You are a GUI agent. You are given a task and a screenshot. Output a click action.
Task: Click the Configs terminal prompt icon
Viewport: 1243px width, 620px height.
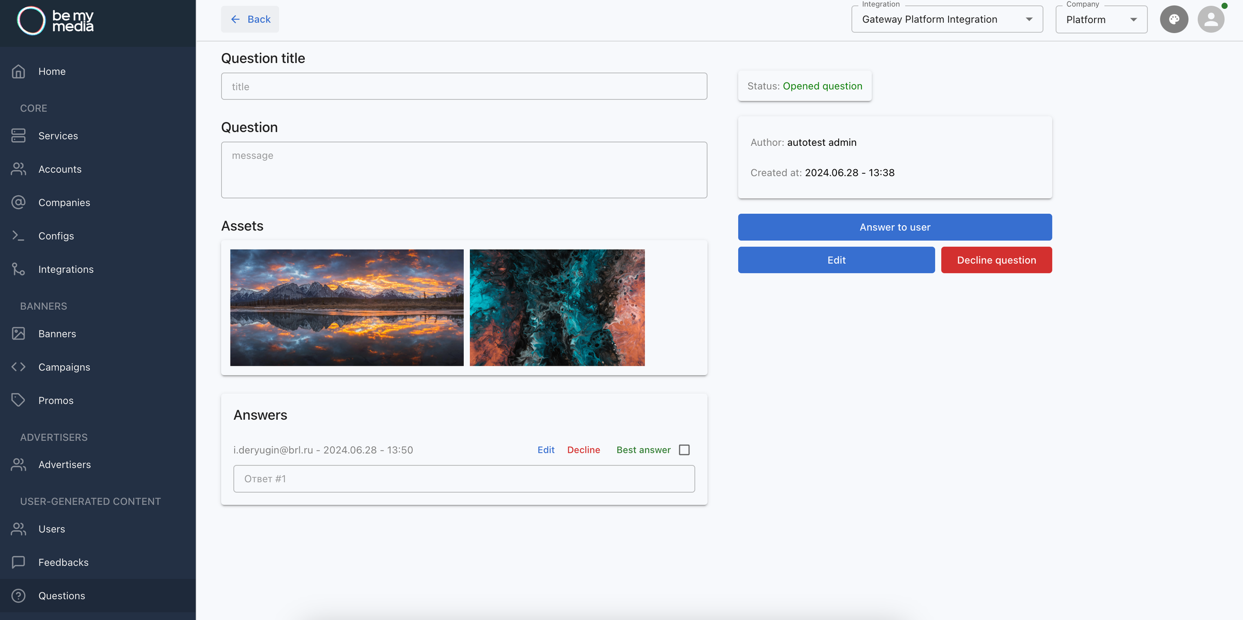19,236
